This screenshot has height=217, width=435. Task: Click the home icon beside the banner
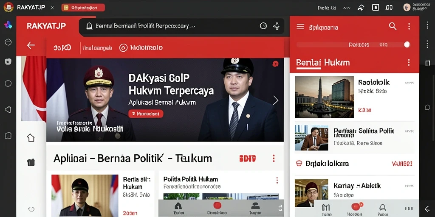(31, 138)
